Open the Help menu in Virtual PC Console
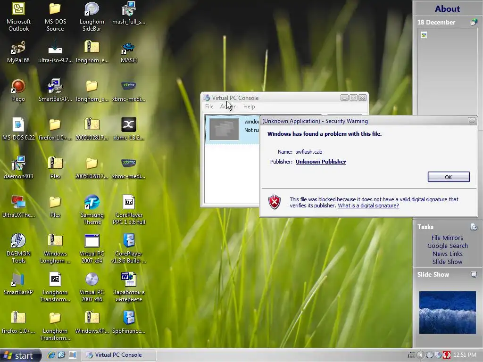The image size is (483, 362). 249,107
